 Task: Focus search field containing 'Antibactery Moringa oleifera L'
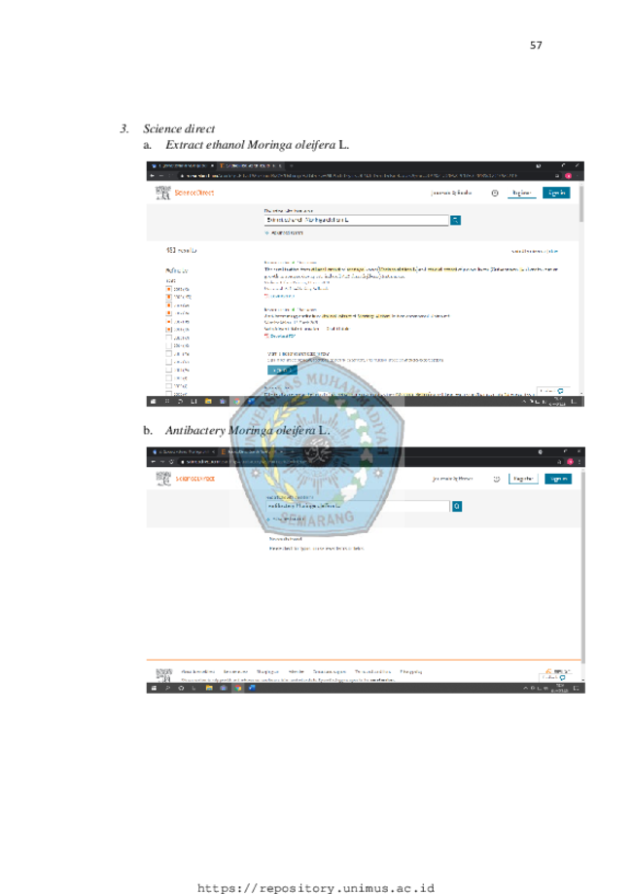click(x=357, y=506)
